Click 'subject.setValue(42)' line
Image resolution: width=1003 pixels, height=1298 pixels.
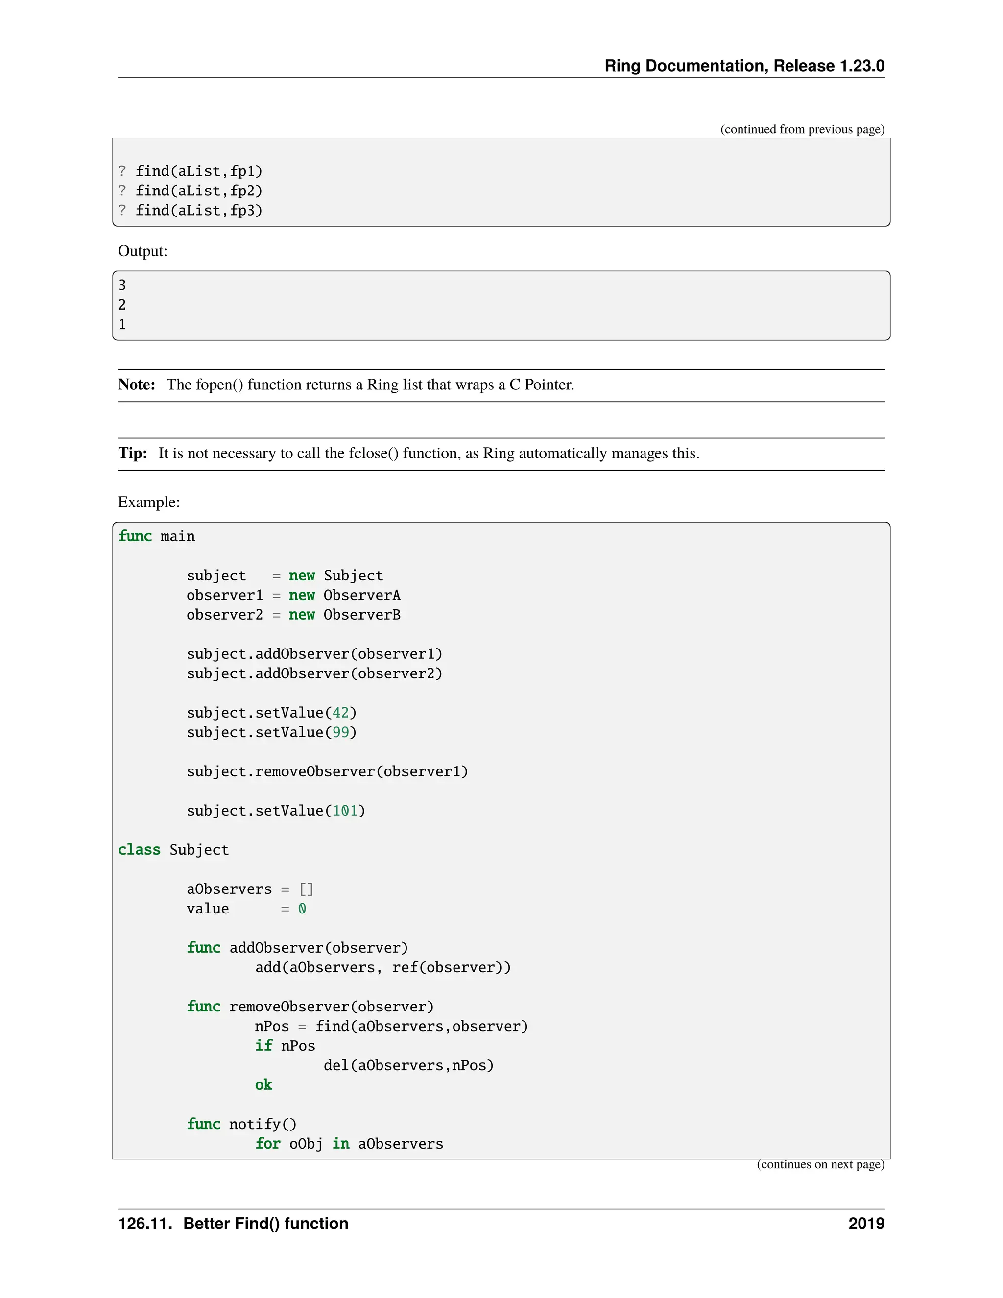point(271,713)
